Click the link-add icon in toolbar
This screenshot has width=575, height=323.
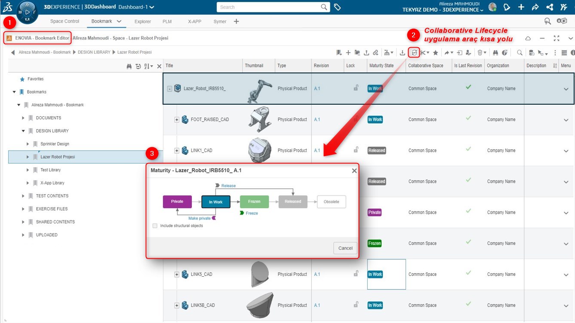375,52
